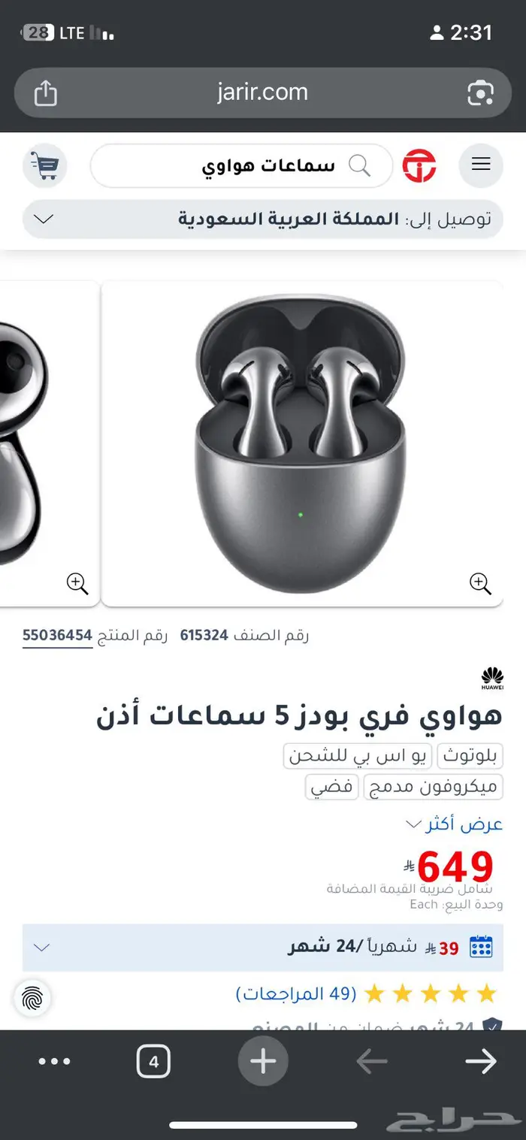
Task: Show open tabs counter
Action: click(153, 1062)
